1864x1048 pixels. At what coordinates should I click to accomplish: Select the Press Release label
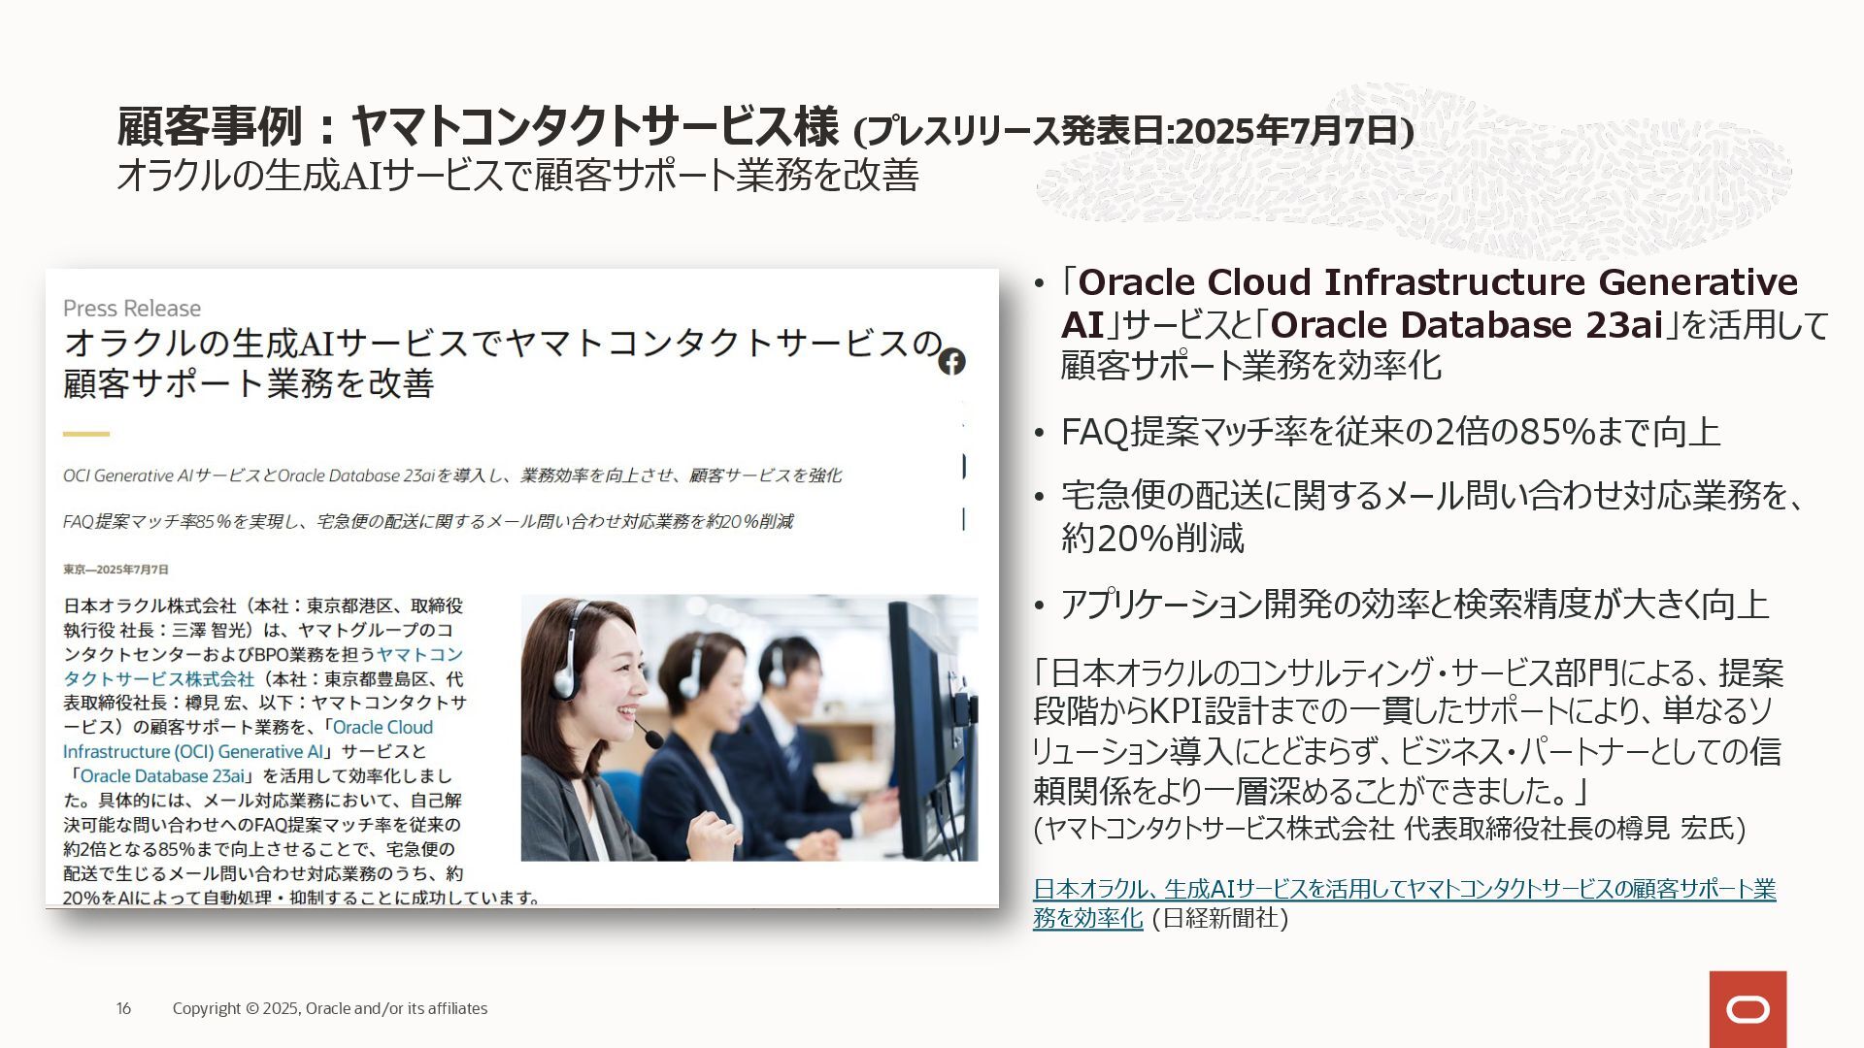[132, 309]
